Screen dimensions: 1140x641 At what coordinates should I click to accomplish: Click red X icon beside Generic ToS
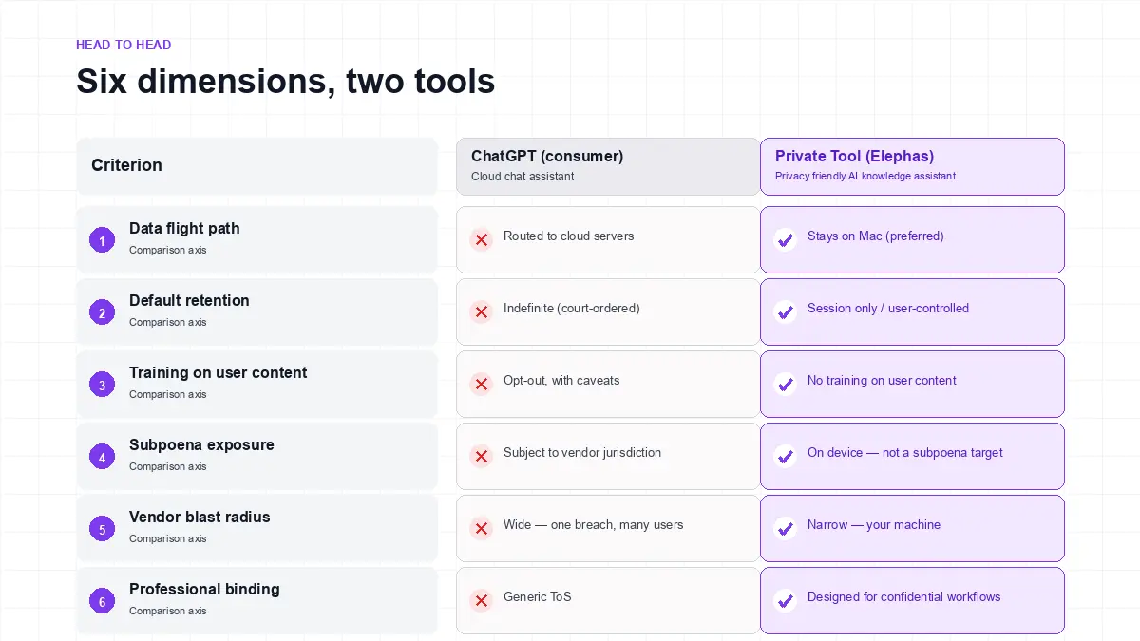pyautogui.click(x=482, y=601)
